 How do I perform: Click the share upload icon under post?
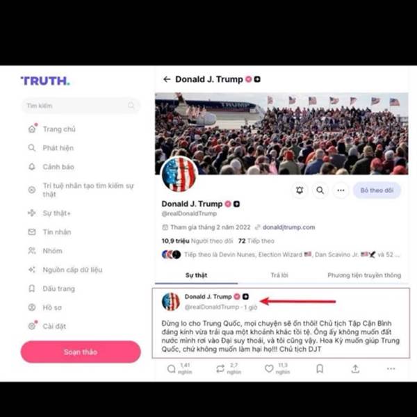click(355, 368)
